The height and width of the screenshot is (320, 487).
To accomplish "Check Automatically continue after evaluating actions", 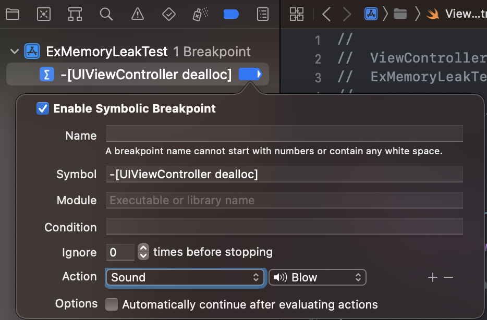I will 112,304.
